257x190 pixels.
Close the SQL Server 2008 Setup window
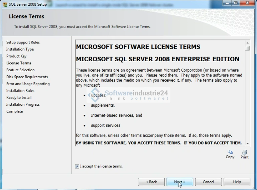(x=247, y=3)
